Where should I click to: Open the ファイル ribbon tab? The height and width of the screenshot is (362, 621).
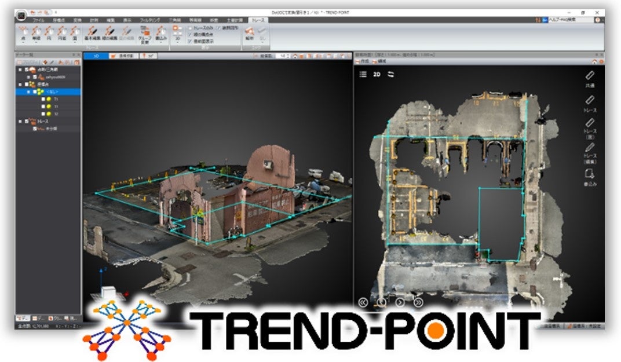38,20
